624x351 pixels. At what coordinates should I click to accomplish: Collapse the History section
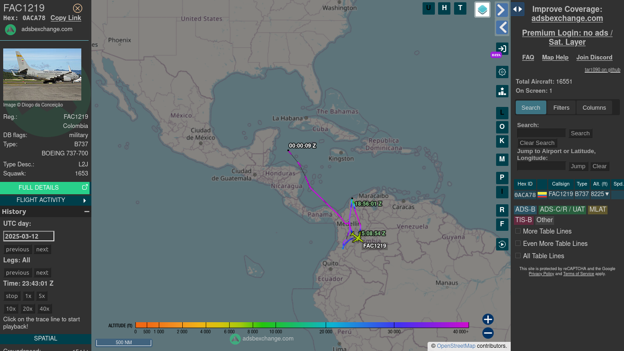click(87, 212)
